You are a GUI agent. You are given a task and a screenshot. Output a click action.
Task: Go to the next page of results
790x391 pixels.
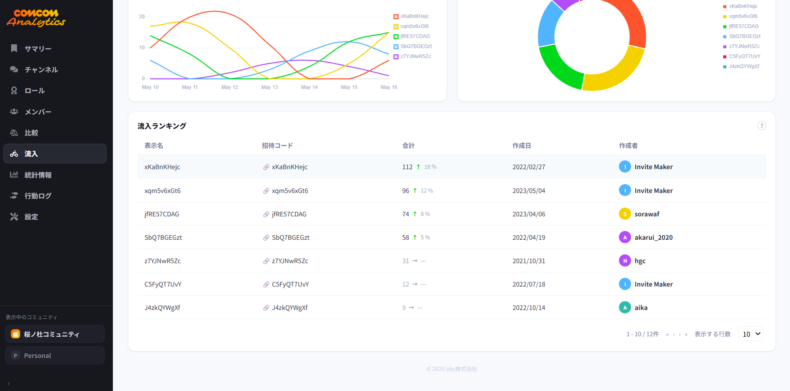click(x=680, y=334)
